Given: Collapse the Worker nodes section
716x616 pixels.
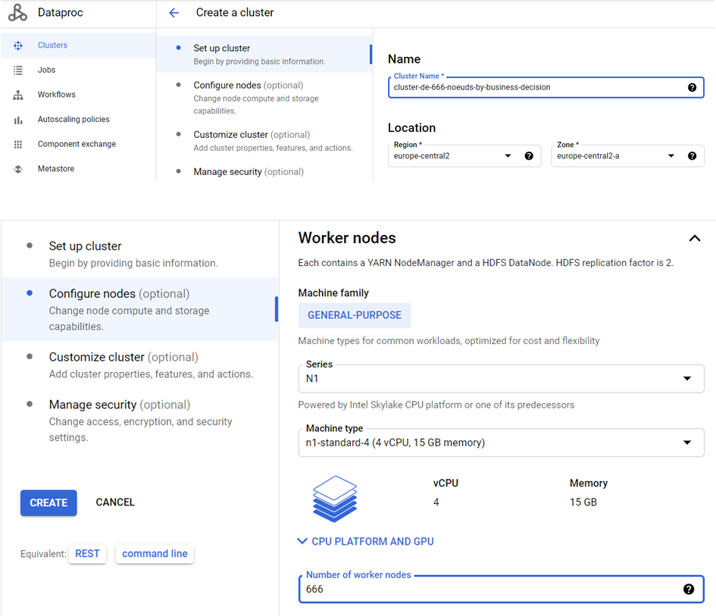Looking at the screenshot, I should (x=695, y=237).
